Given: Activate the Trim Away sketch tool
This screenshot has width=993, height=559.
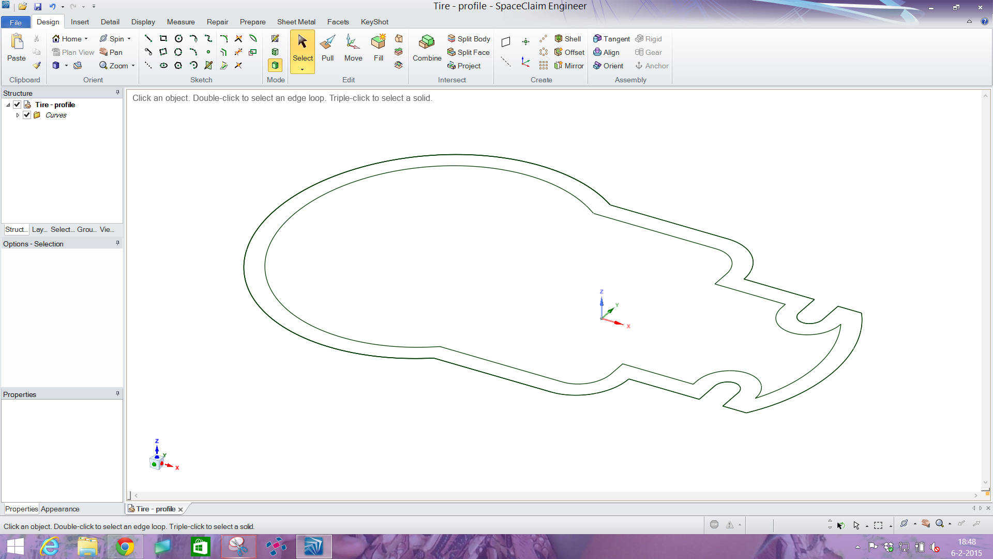Looking at the screenshot, I should [x=238, y=39].
